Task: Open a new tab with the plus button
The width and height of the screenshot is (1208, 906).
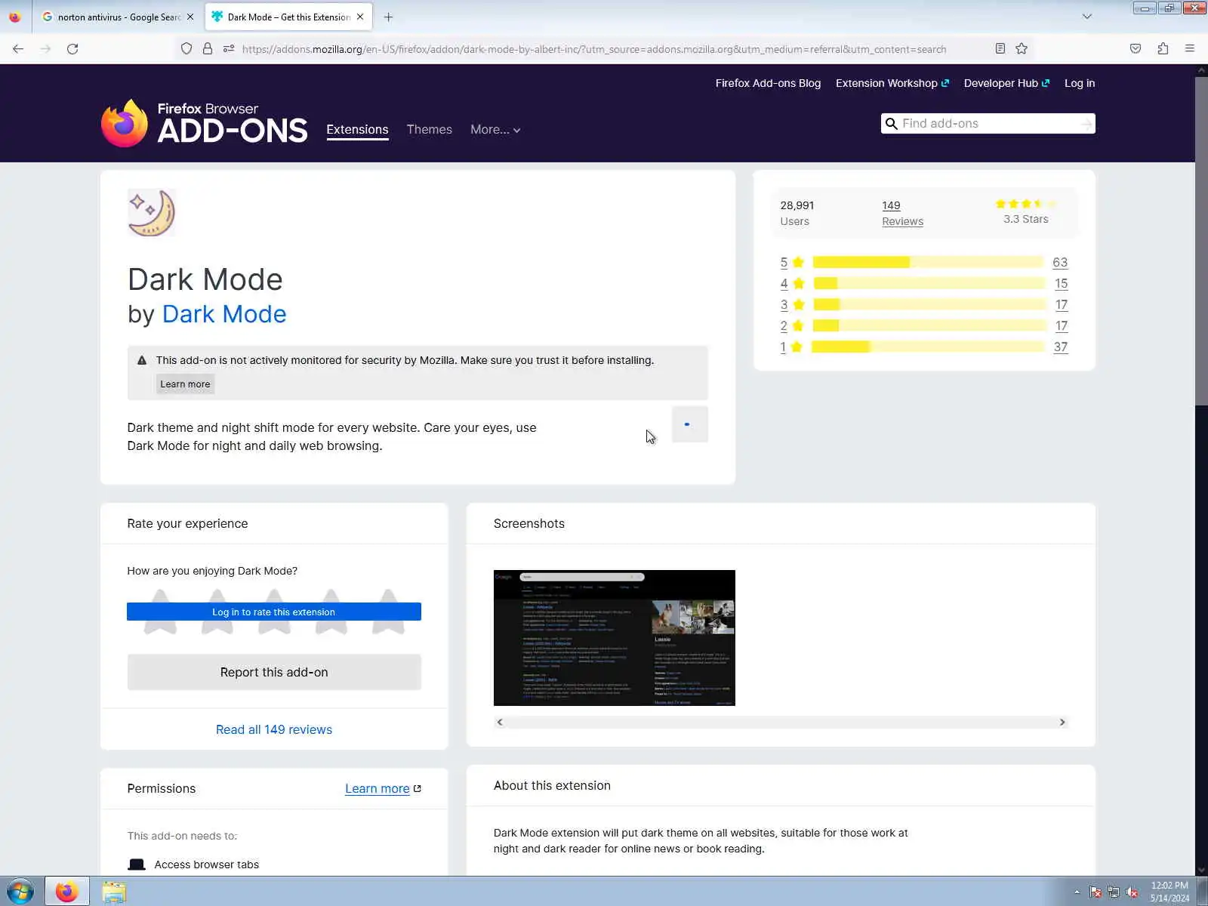Action: click(x=388, y=17)
